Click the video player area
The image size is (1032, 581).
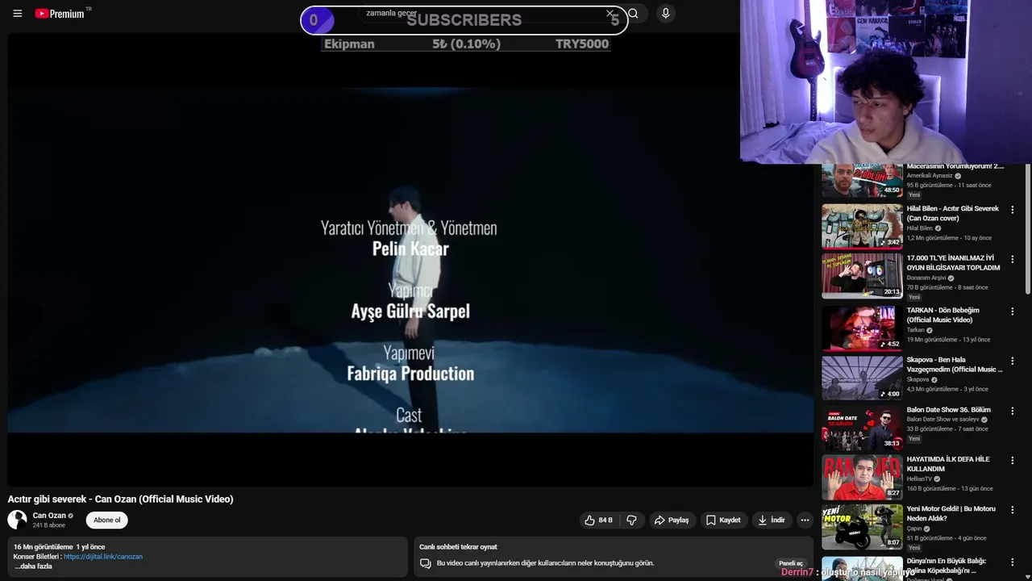click(x=410, y=258)
